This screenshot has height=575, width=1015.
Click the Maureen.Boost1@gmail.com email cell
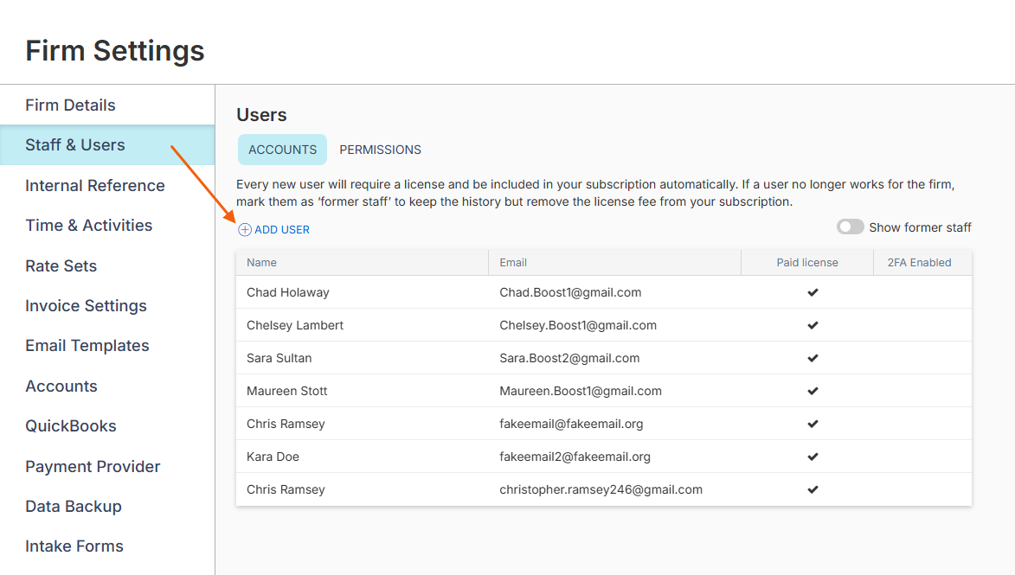581,392
